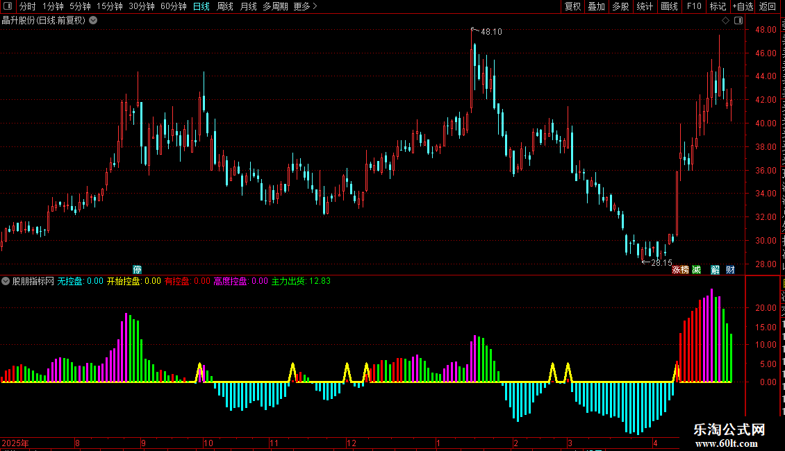This screenshot has height=451, width=785.
Task: Open 统计 statistics tool
Action: tap(644, 6)
